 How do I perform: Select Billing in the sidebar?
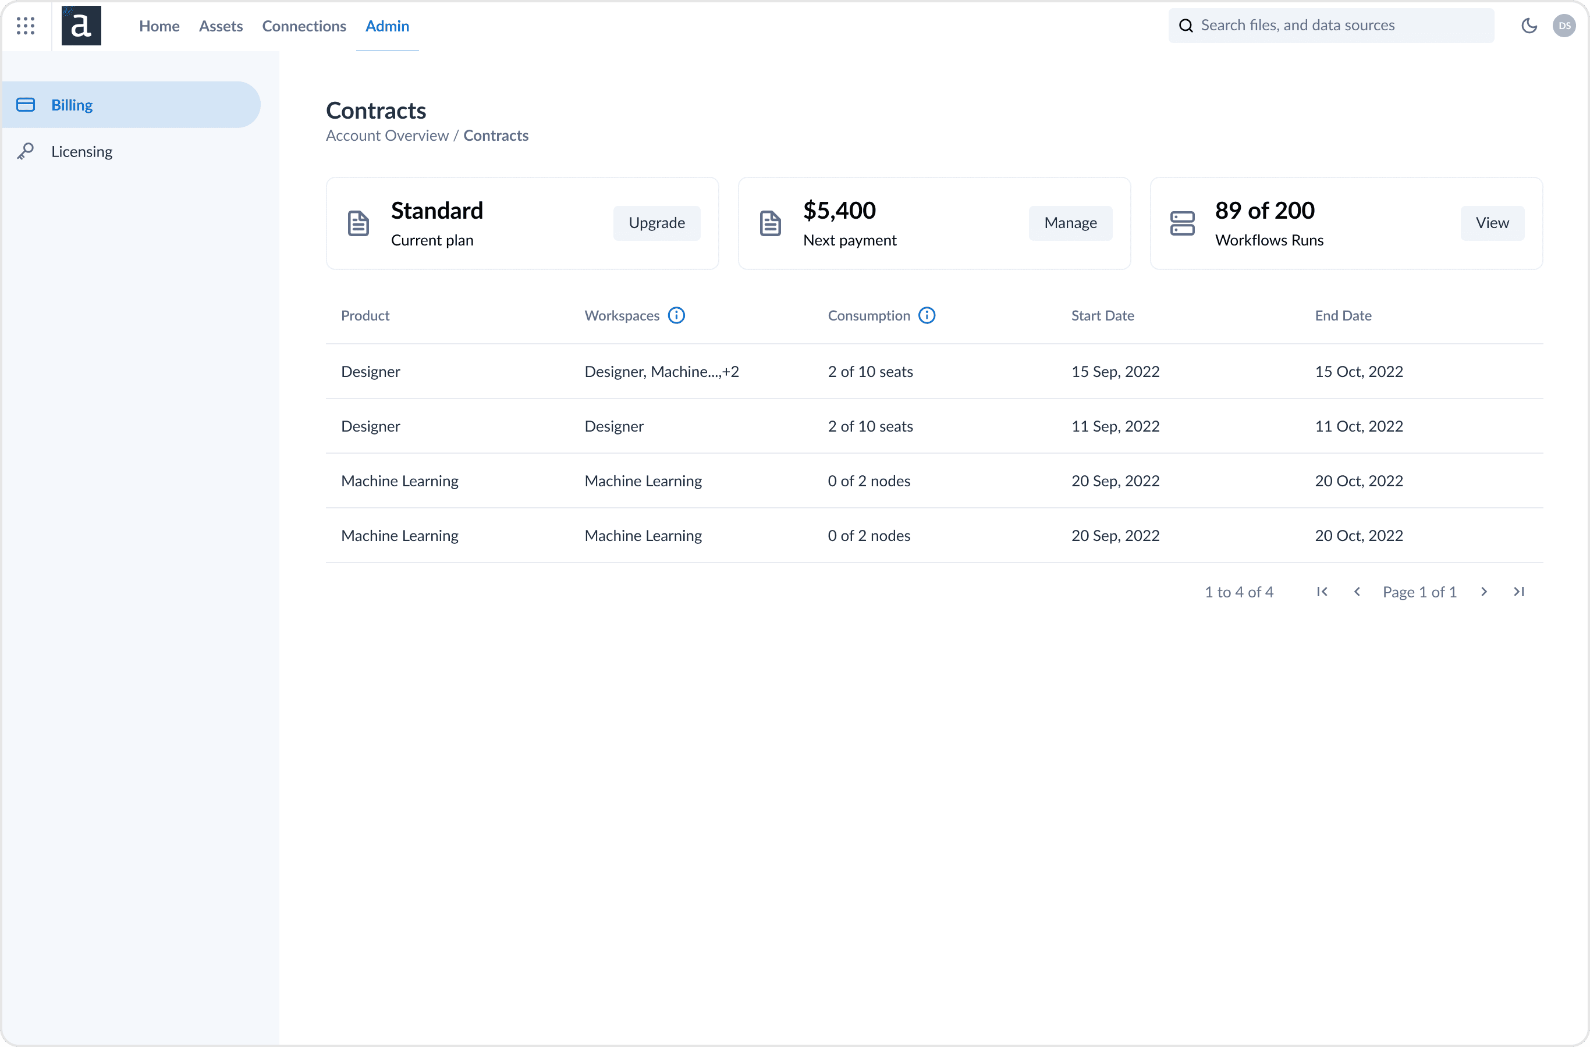coord(72,105)
